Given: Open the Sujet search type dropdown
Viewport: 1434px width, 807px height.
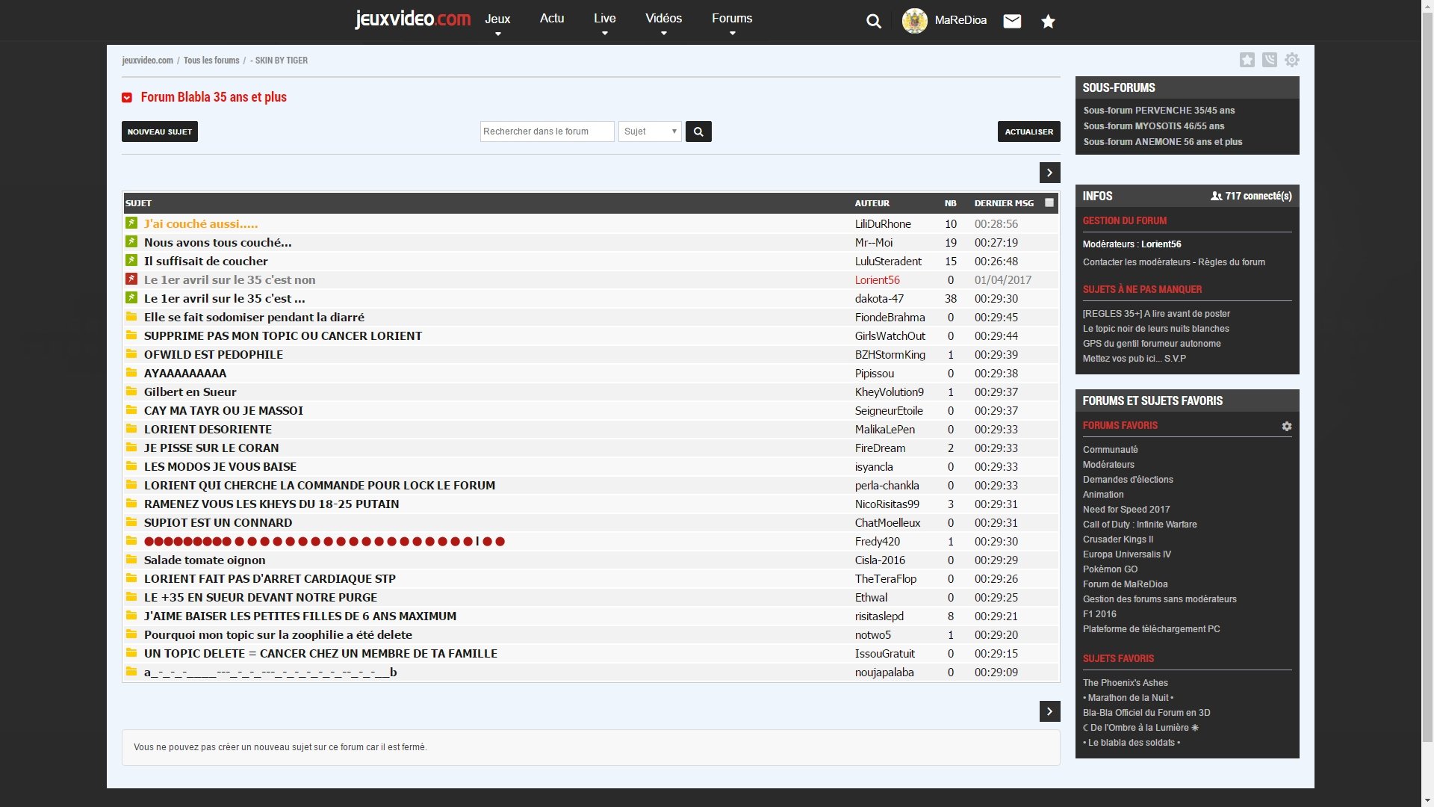Looking at the screenshot, I should 650,132.
